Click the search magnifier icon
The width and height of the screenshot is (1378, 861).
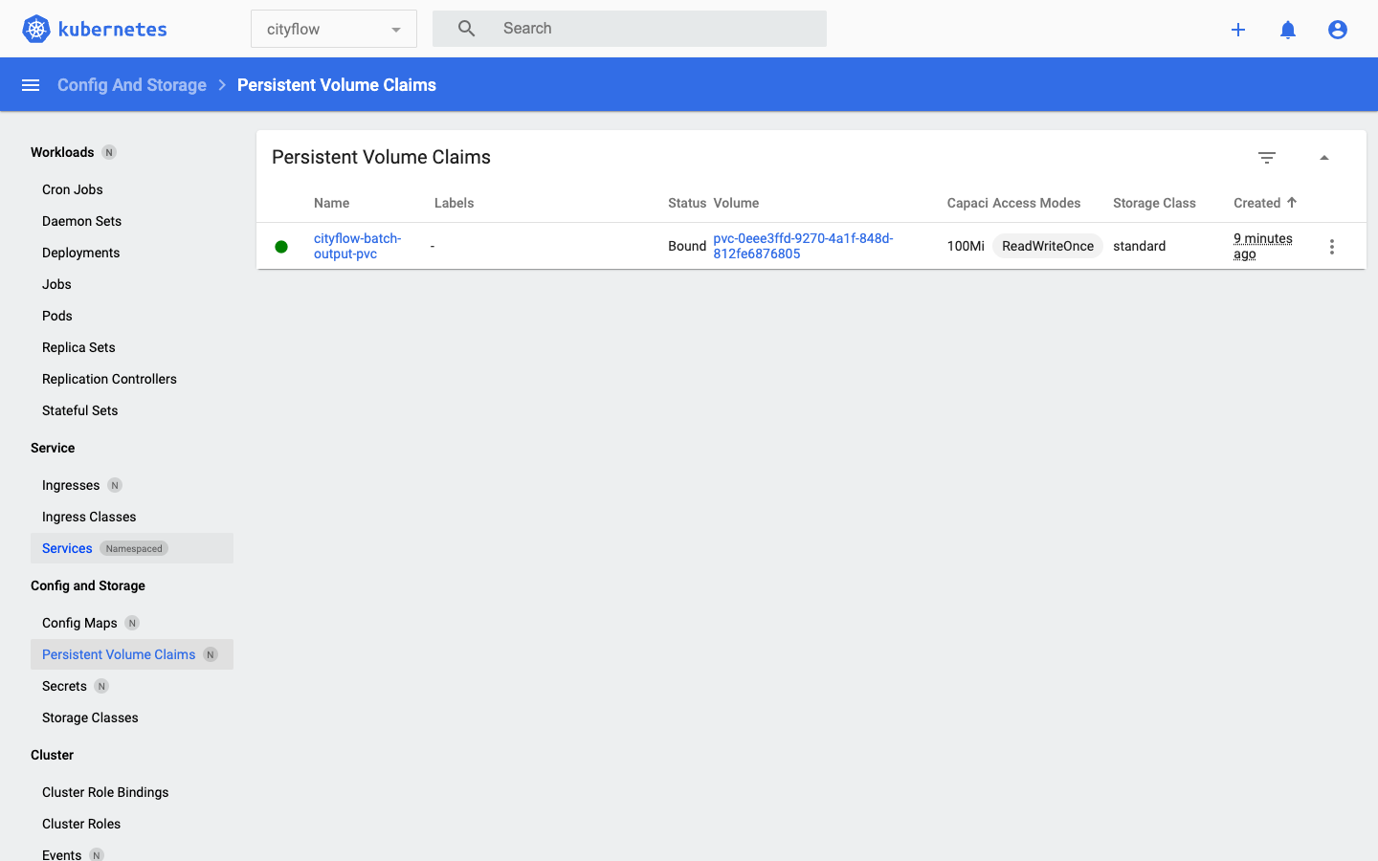466,29
